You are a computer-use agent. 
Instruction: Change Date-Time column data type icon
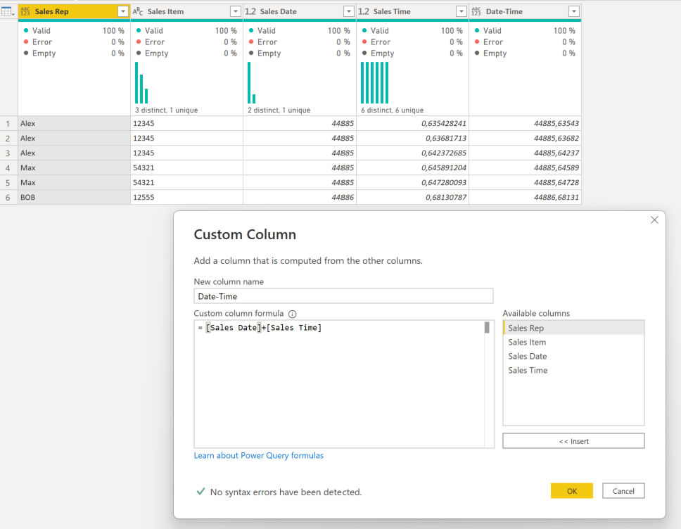[x=476, y=12]
